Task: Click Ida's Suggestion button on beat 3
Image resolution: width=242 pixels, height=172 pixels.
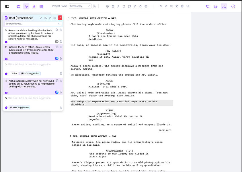Action: [30, 73]
